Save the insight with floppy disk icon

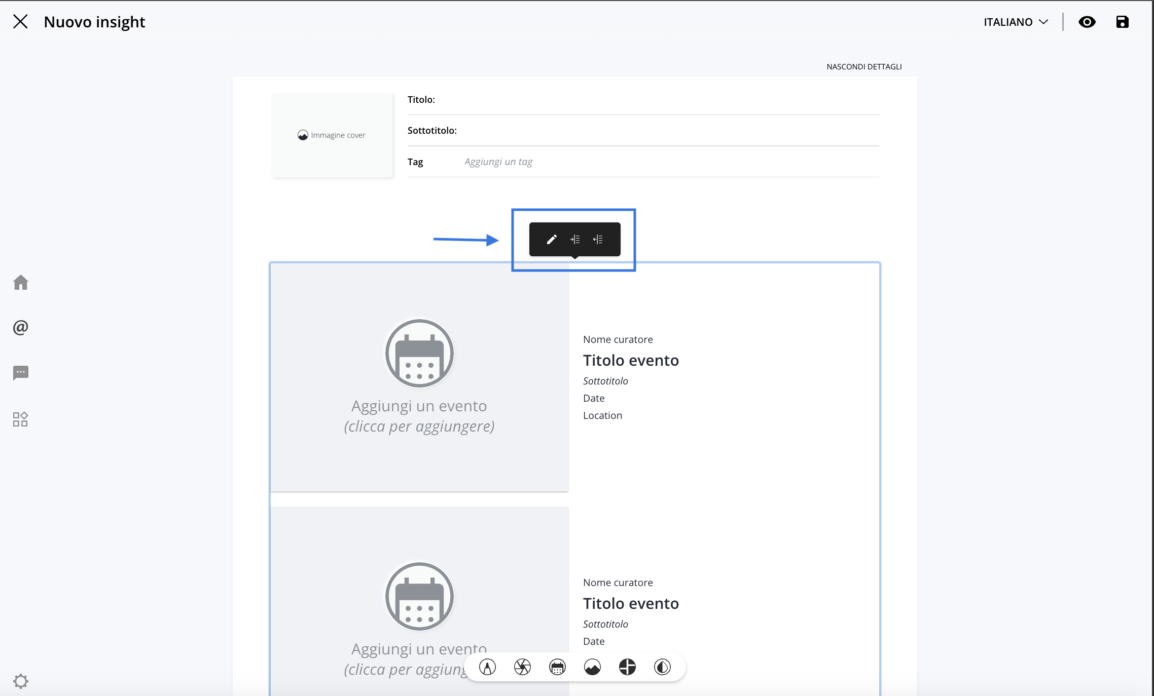(x=1122, y=22)
